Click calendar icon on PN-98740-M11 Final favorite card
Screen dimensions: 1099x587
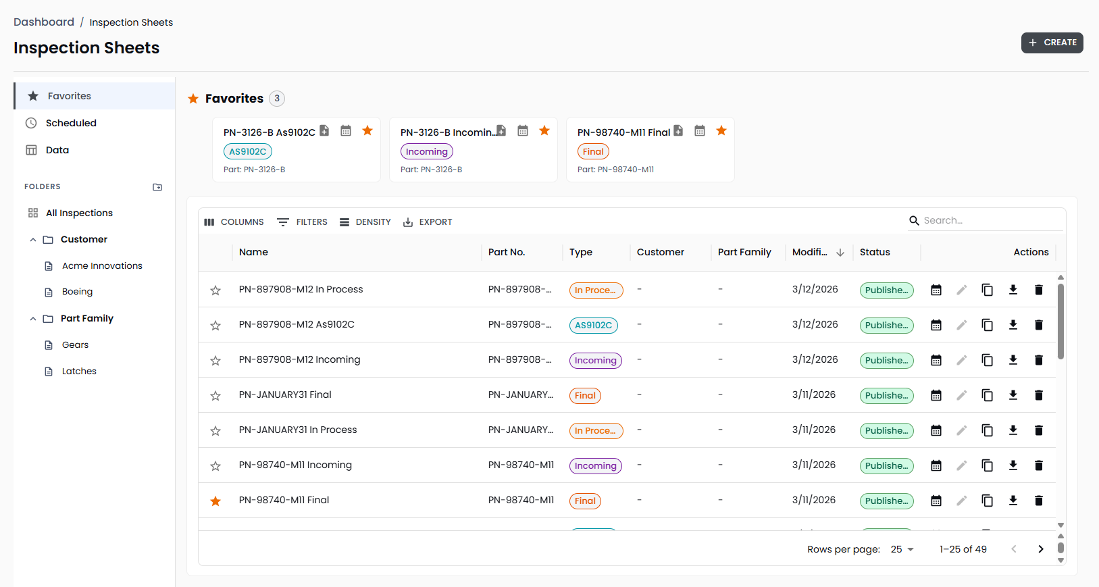[x=700, y=131]
